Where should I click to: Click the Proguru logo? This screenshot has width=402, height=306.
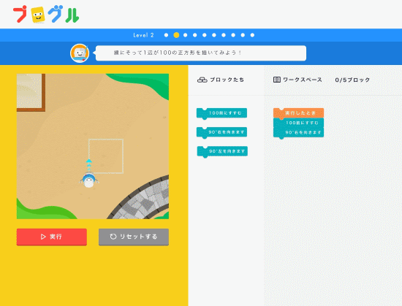click(x=46, y=15)
